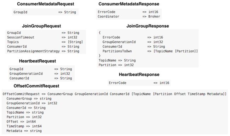Click the HeartbeatResponse heading
Image resolution: width=230 pixels, height=136 pixels.
[x=139, y=75]
